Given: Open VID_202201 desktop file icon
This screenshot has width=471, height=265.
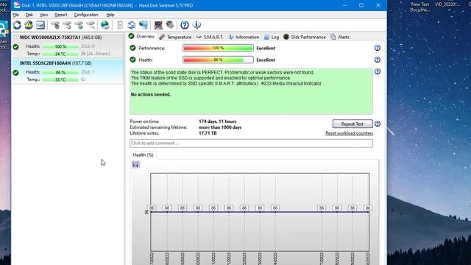Looking at the screenshot, I should pyautogui.click(x=448, y=4).
